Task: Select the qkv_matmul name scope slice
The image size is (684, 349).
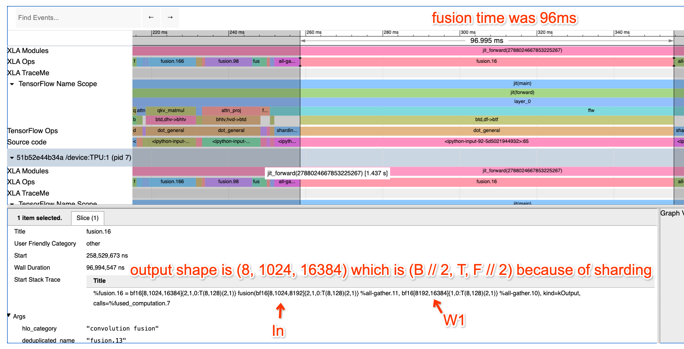Action: pyautogui.click(x=170, y=111)
